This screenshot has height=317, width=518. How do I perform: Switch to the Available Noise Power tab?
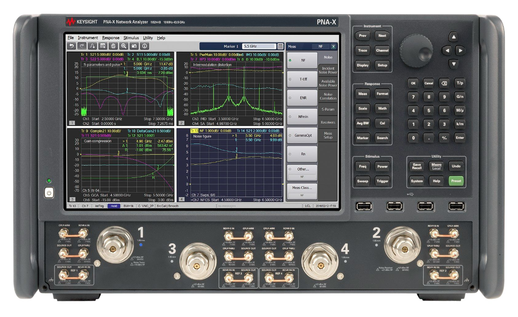(327, 83)
